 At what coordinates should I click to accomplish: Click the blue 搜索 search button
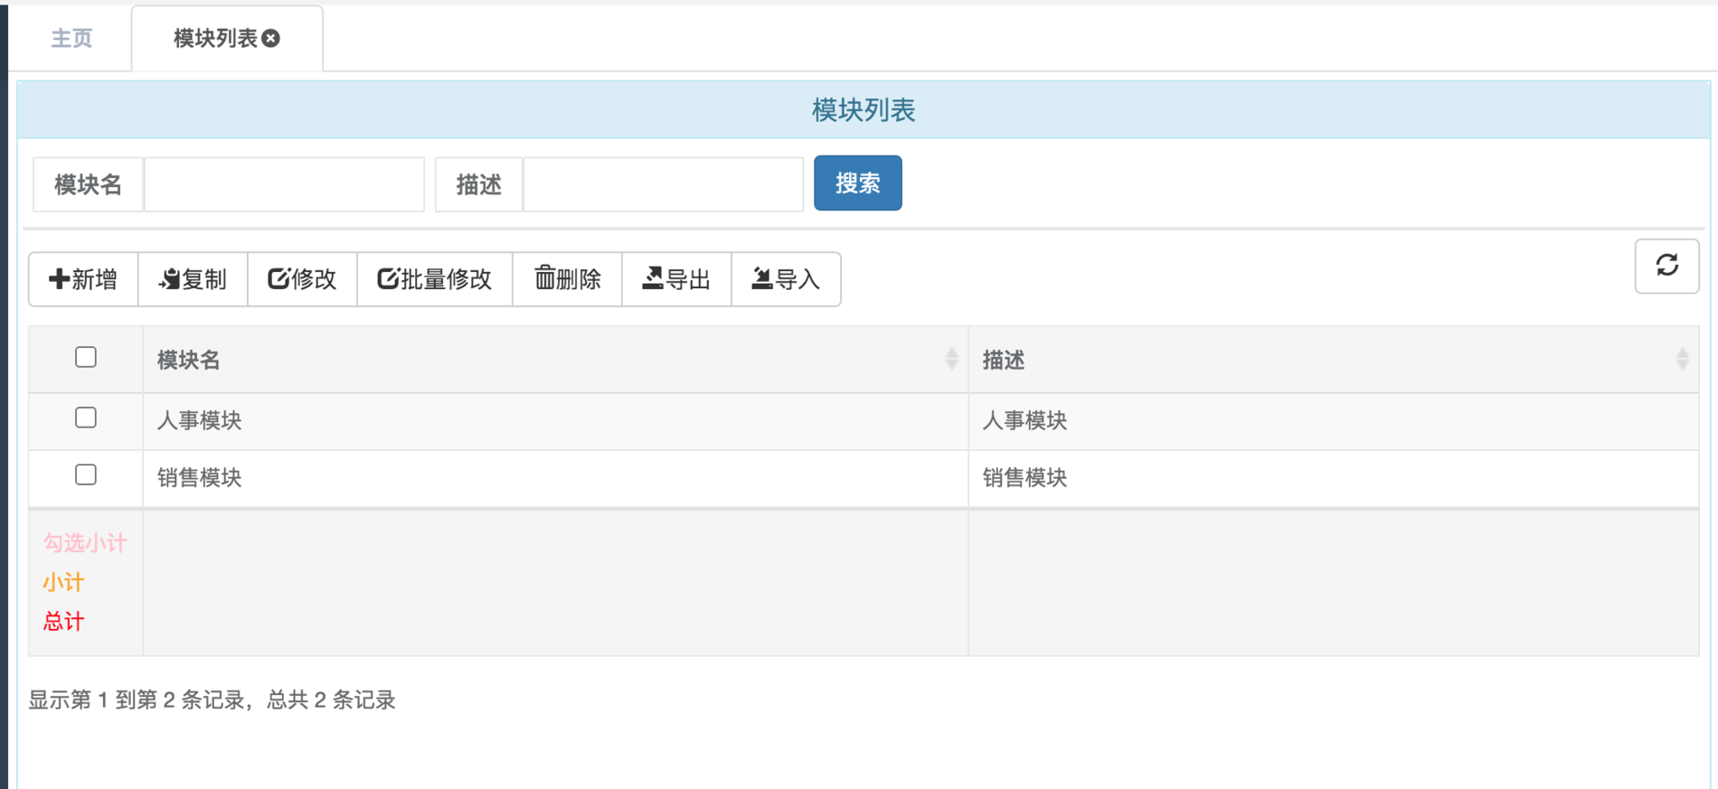click(x=857, y=183)
